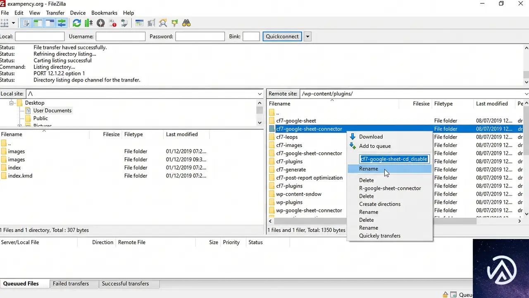
Task: Toggle the message log display
Action: coord(26,23)
